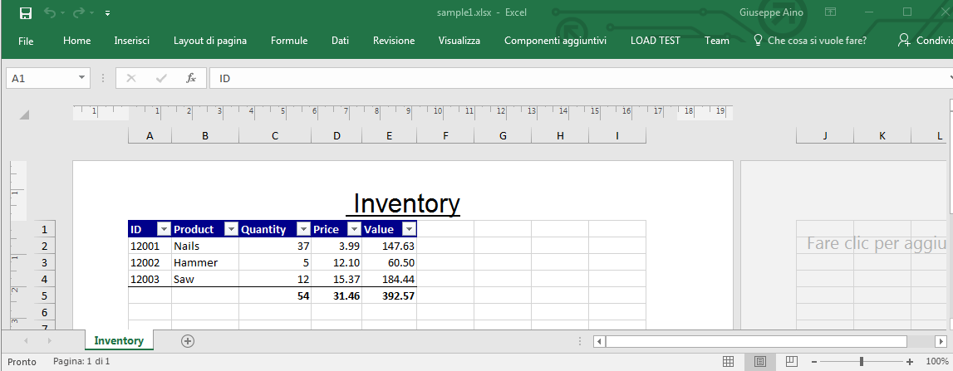Switch to Normal view in status bar

tap(728, 362)
